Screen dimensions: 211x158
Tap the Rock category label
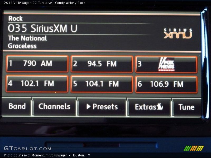[15, 18]
